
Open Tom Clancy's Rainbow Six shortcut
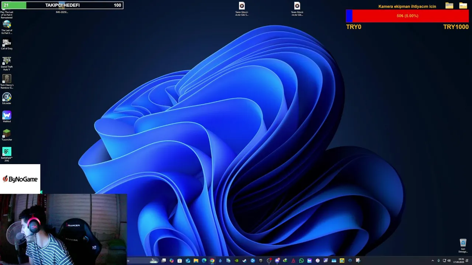[7, 82]
